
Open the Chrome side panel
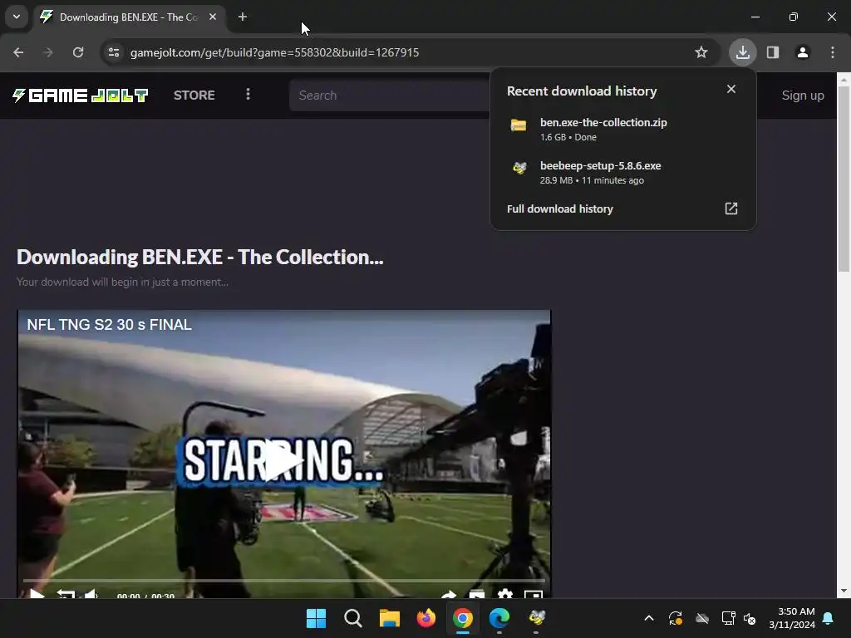tap(773, 52)
